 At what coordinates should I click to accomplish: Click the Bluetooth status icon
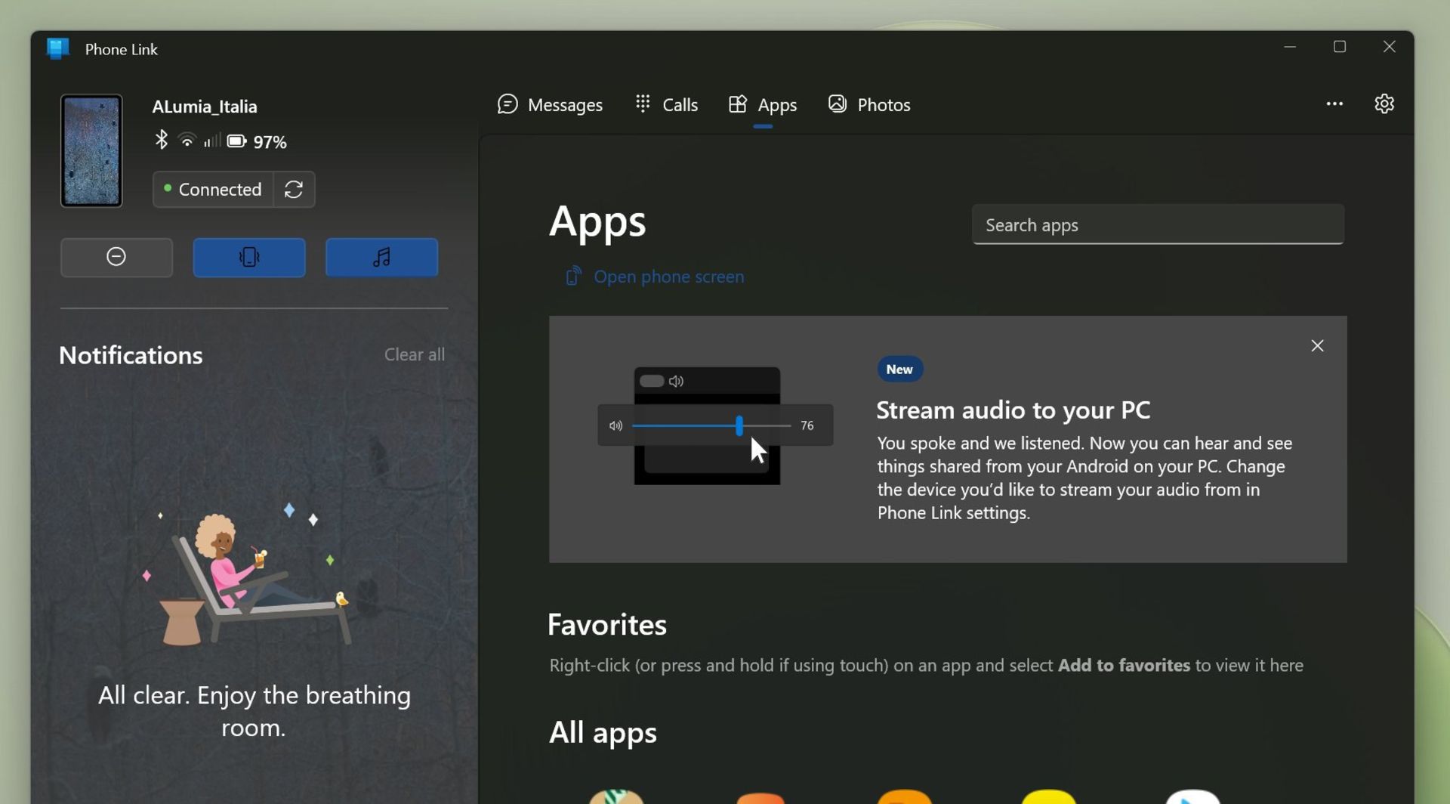tap(161, 141)
